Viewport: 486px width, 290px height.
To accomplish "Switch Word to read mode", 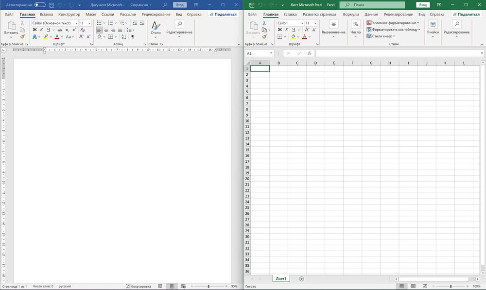I will click(x=160, y=286).
